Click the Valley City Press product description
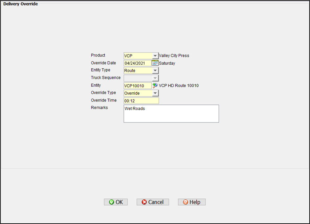The width and height of the screenshot is (310, 224). pos(174,56)
